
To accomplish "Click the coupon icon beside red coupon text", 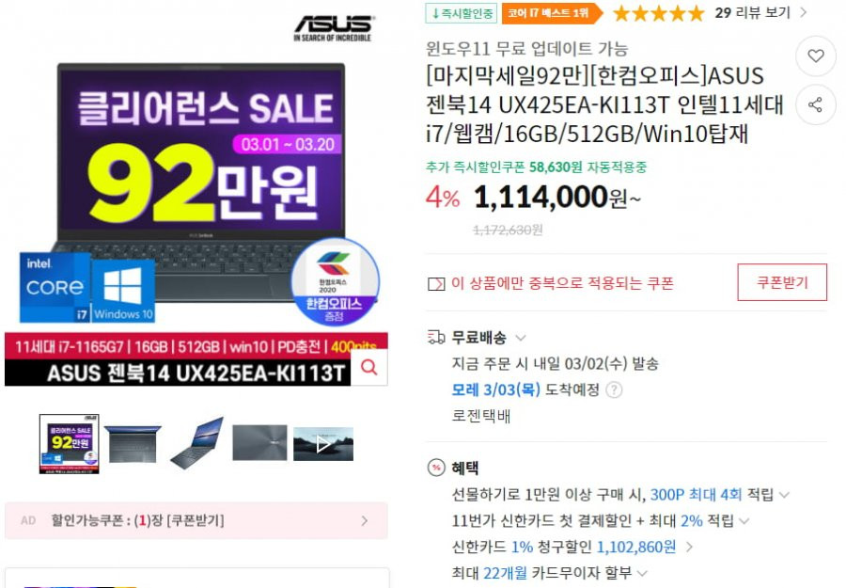I will 436,284.
